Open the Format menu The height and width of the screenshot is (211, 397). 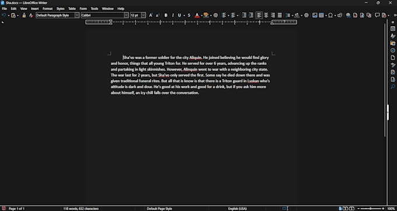click(48, 9)
